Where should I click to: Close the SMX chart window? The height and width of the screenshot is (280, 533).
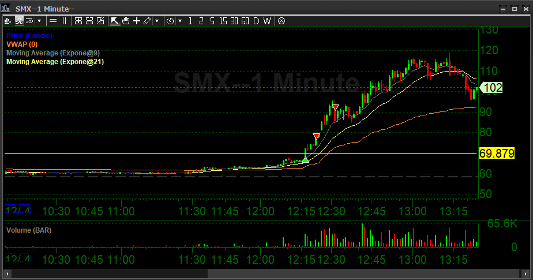pyautogui.click(x=526, y=9)
